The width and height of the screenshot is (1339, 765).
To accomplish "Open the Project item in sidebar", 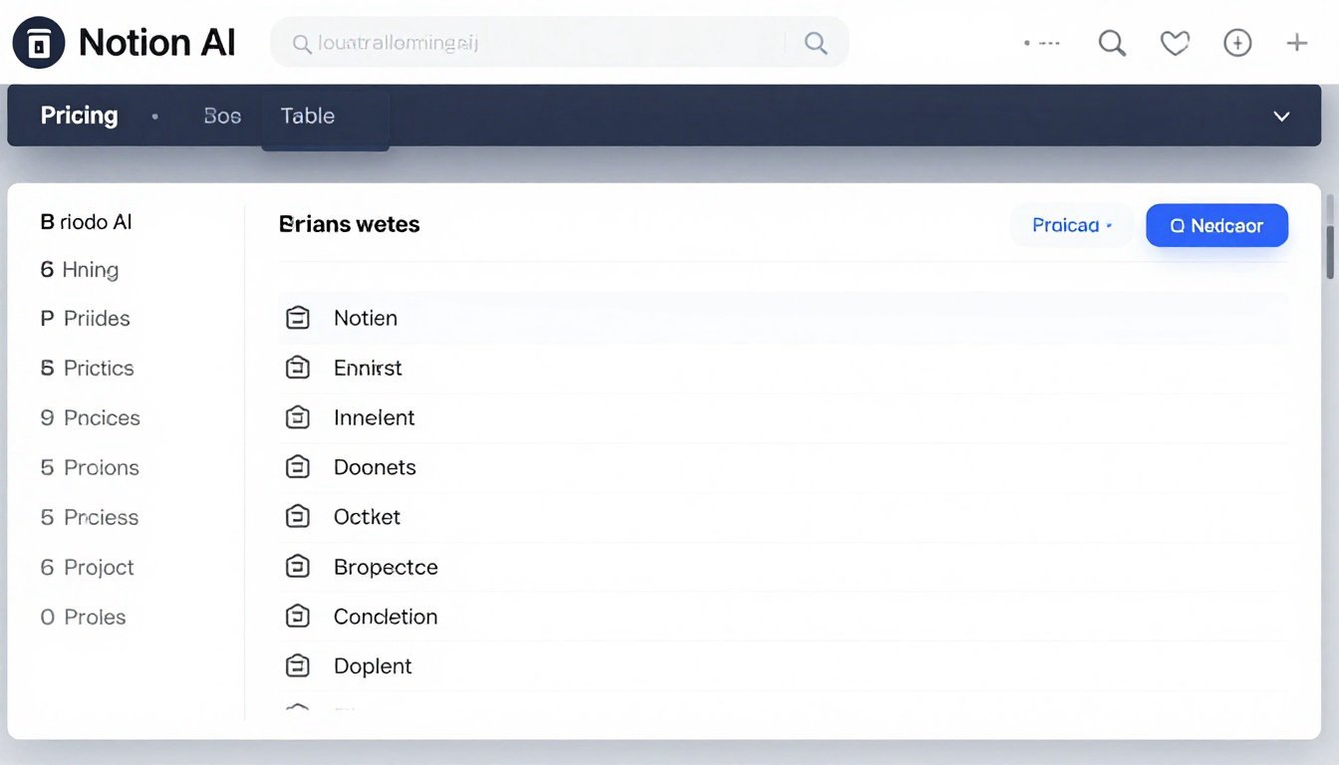I will pos(98,568).
